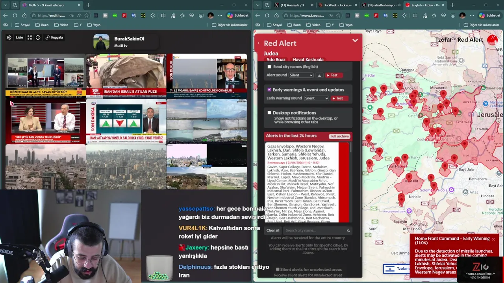
Task: Switch to the KickPeek - Kick.com tab
Action: pos(335,5)
